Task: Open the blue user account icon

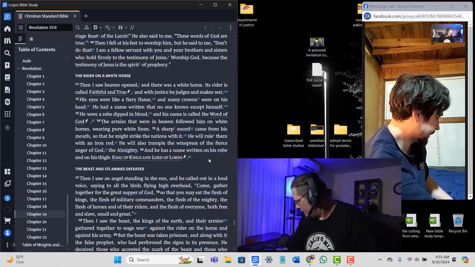Action: click(7, 233)
